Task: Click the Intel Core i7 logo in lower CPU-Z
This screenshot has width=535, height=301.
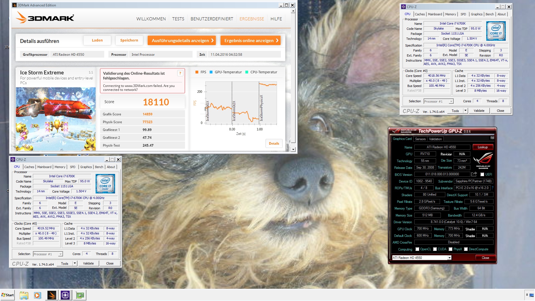Action: tap(105, 184)
